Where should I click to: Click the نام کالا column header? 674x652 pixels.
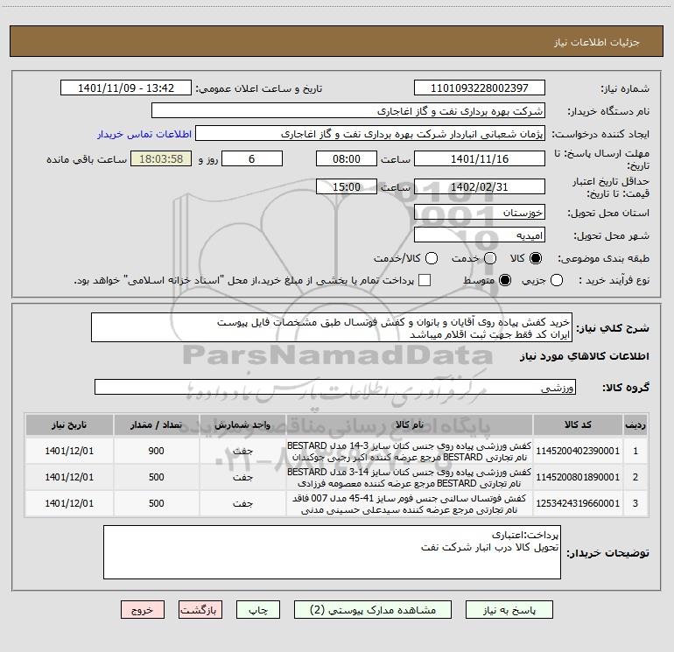click(x=410, y=424)
